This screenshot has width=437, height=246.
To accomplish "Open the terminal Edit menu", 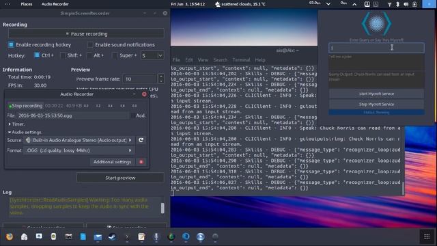I will [189, 60].
